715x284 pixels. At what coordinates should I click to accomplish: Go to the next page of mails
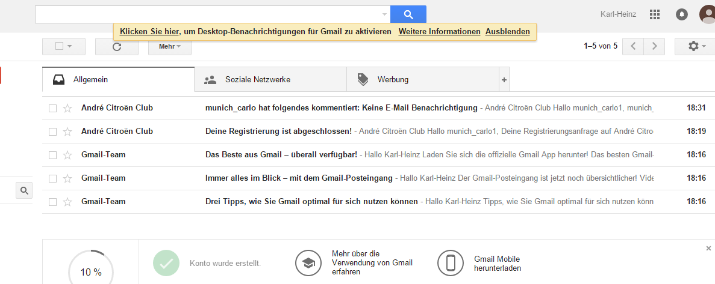coord(654,46)
